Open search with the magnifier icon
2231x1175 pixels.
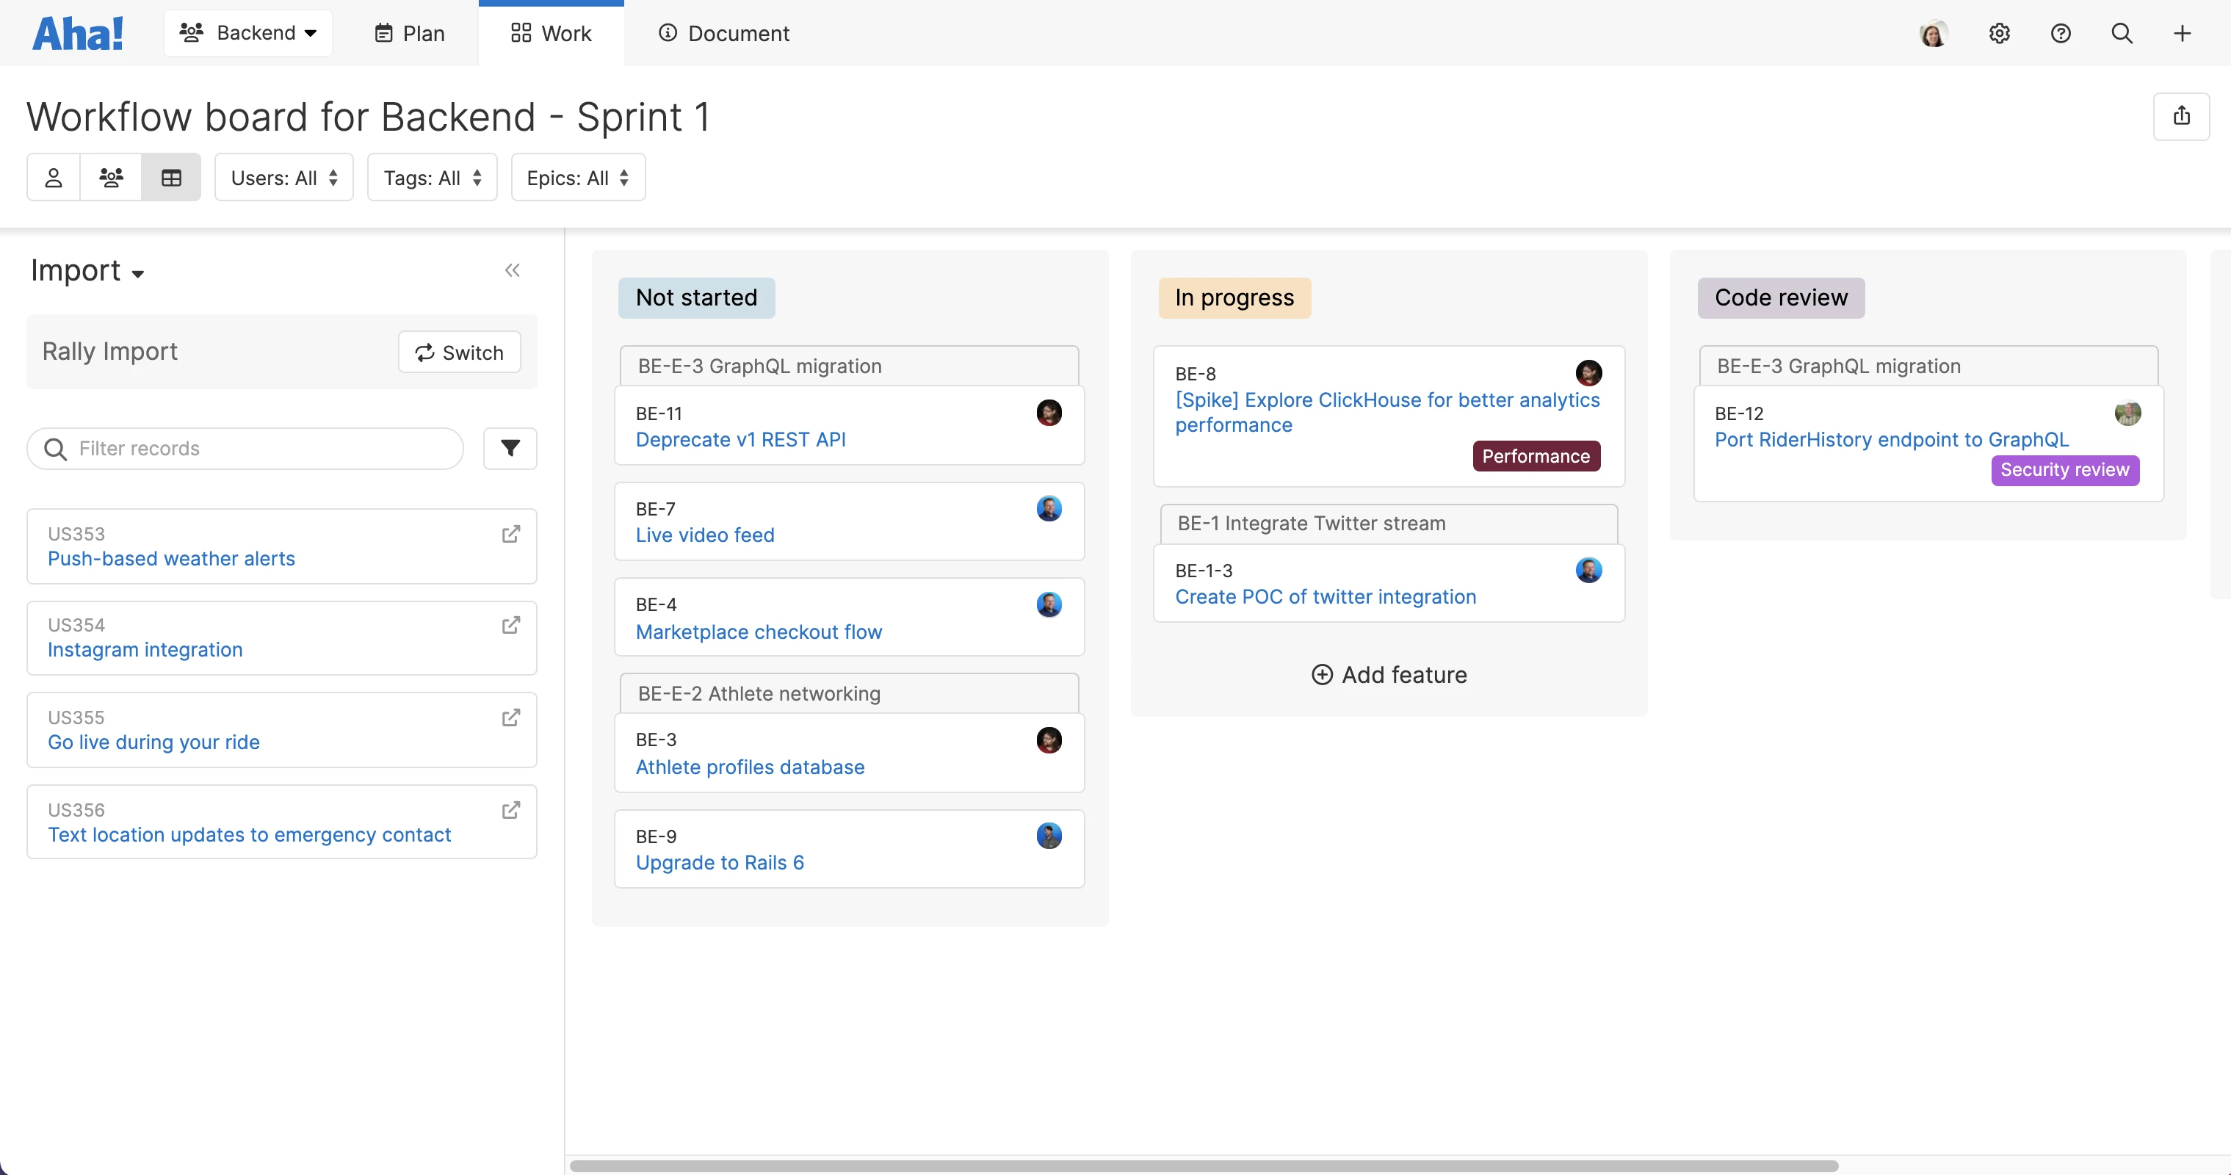tap(2123, 33)
